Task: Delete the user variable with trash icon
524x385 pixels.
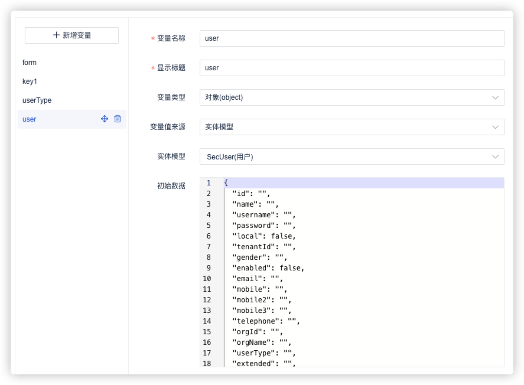Action: pos(118,119)
